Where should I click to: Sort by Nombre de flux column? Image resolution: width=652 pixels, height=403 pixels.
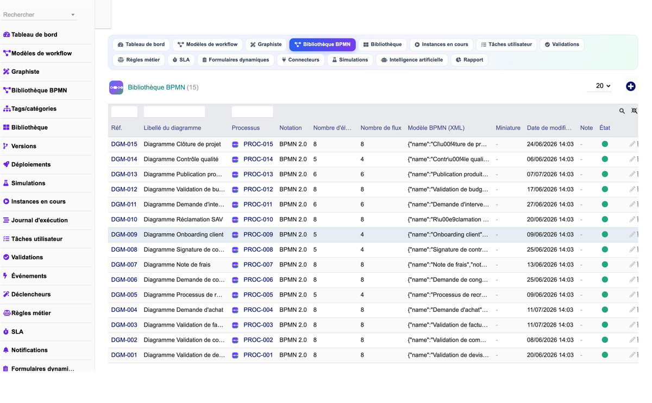[x=381, y=128]
